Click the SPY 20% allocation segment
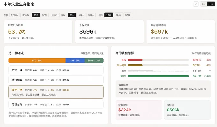 [75, 60]
